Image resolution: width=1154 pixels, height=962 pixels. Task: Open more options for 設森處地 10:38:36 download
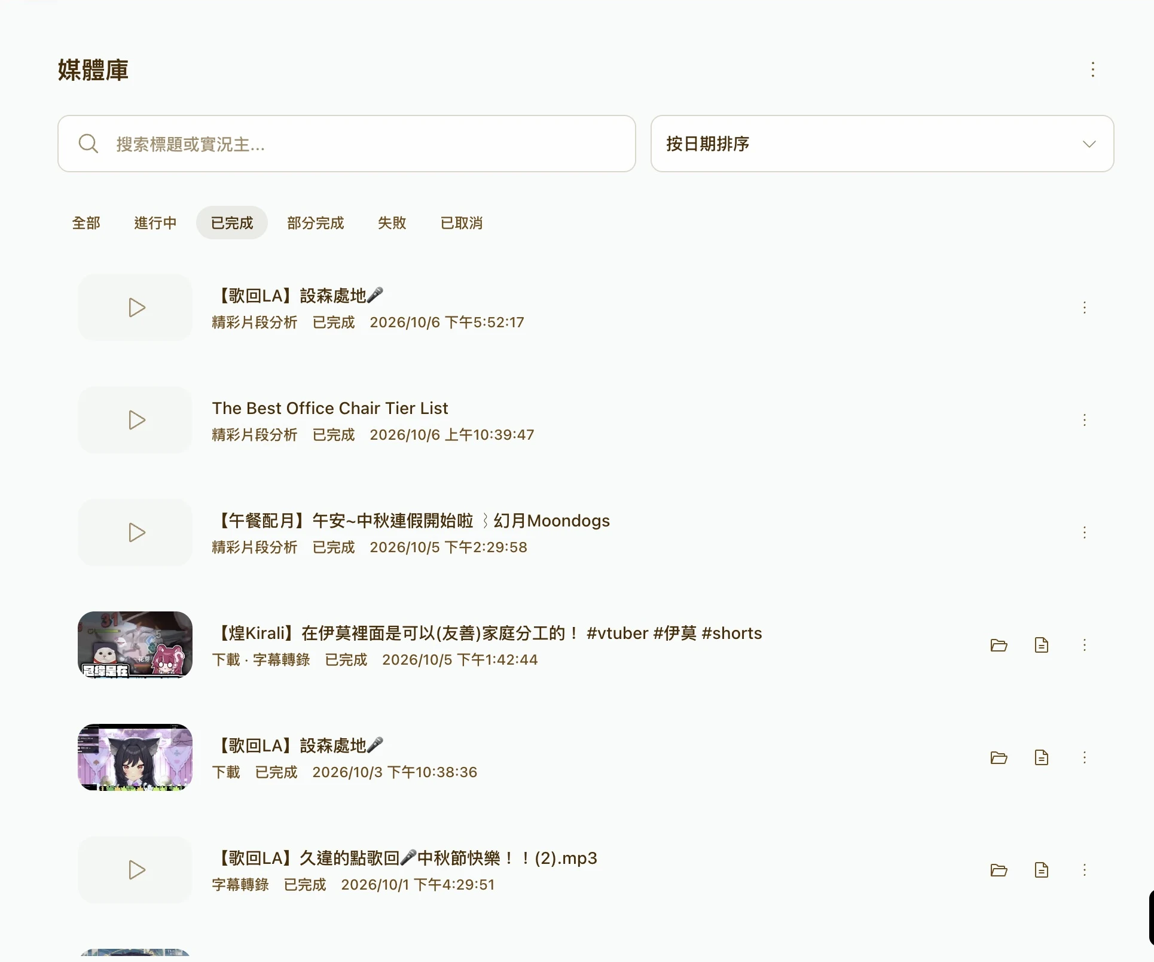(x=1084, y=757)
